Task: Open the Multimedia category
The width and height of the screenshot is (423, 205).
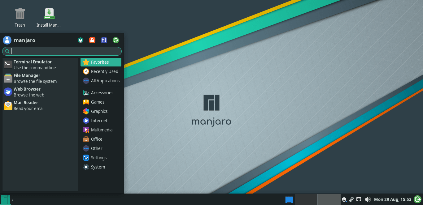Action: pos(101,130)
